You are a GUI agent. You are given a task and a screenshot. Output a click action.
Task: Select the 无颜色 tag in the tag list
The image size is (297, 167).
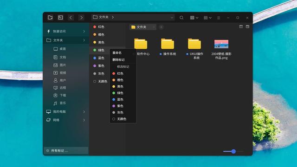[x=100, y=82]
